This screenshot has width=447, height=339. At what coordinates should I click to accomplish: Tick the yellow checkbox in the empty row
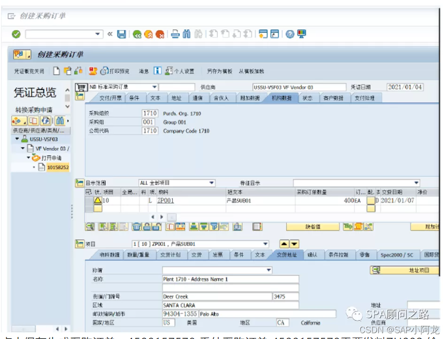click(371, 209)
